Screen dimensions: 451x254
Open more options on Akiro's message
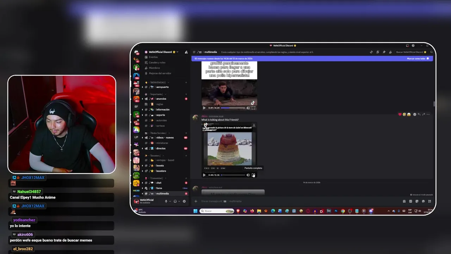coord(428,114)
